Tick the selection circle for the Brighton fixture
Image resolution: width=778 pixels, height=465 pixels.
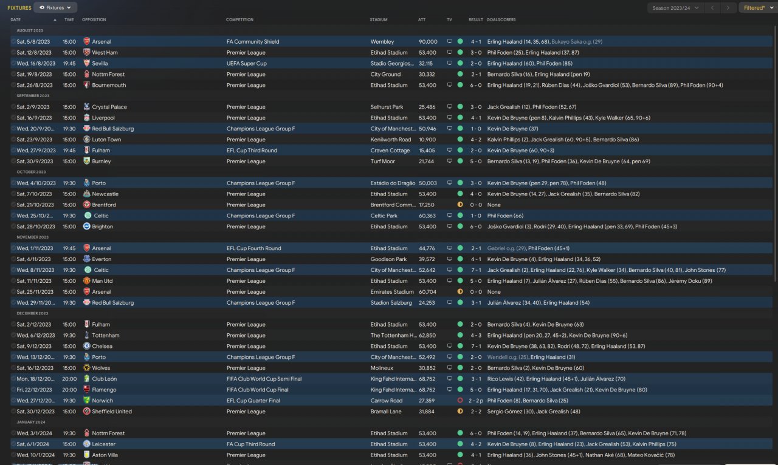click(13, 227)
